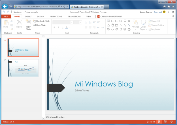Select the Oval shape
The height and width of the screenshot is (125, 177).
[x=121, y=21]
